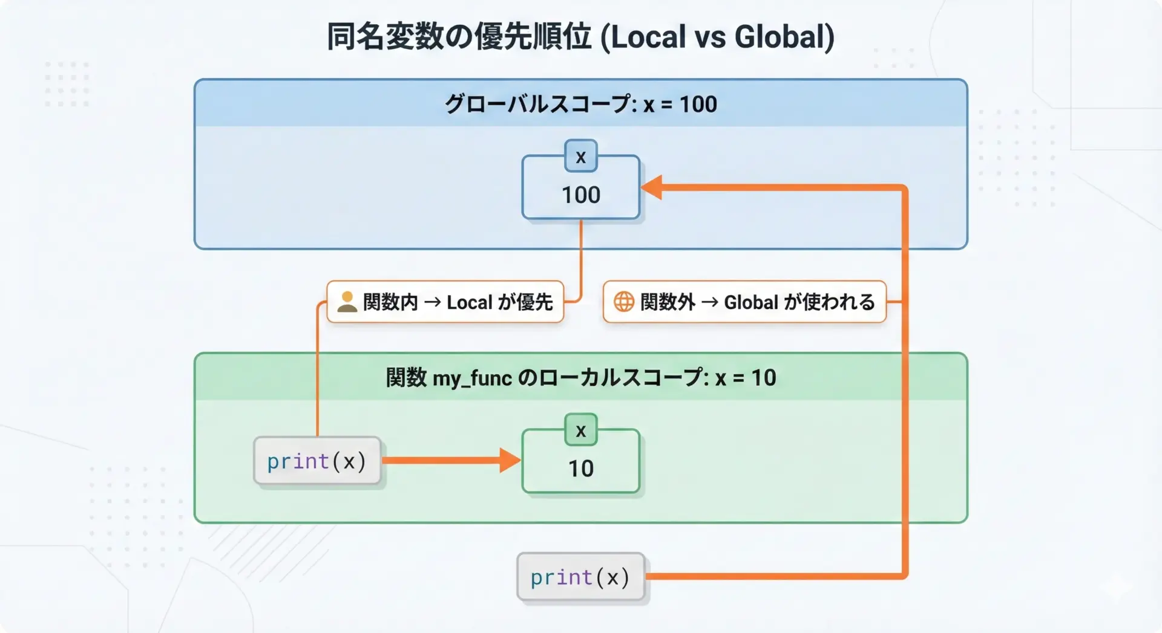
Task: Click the globe icon in the Global label
Action: (x=623, y=302)
